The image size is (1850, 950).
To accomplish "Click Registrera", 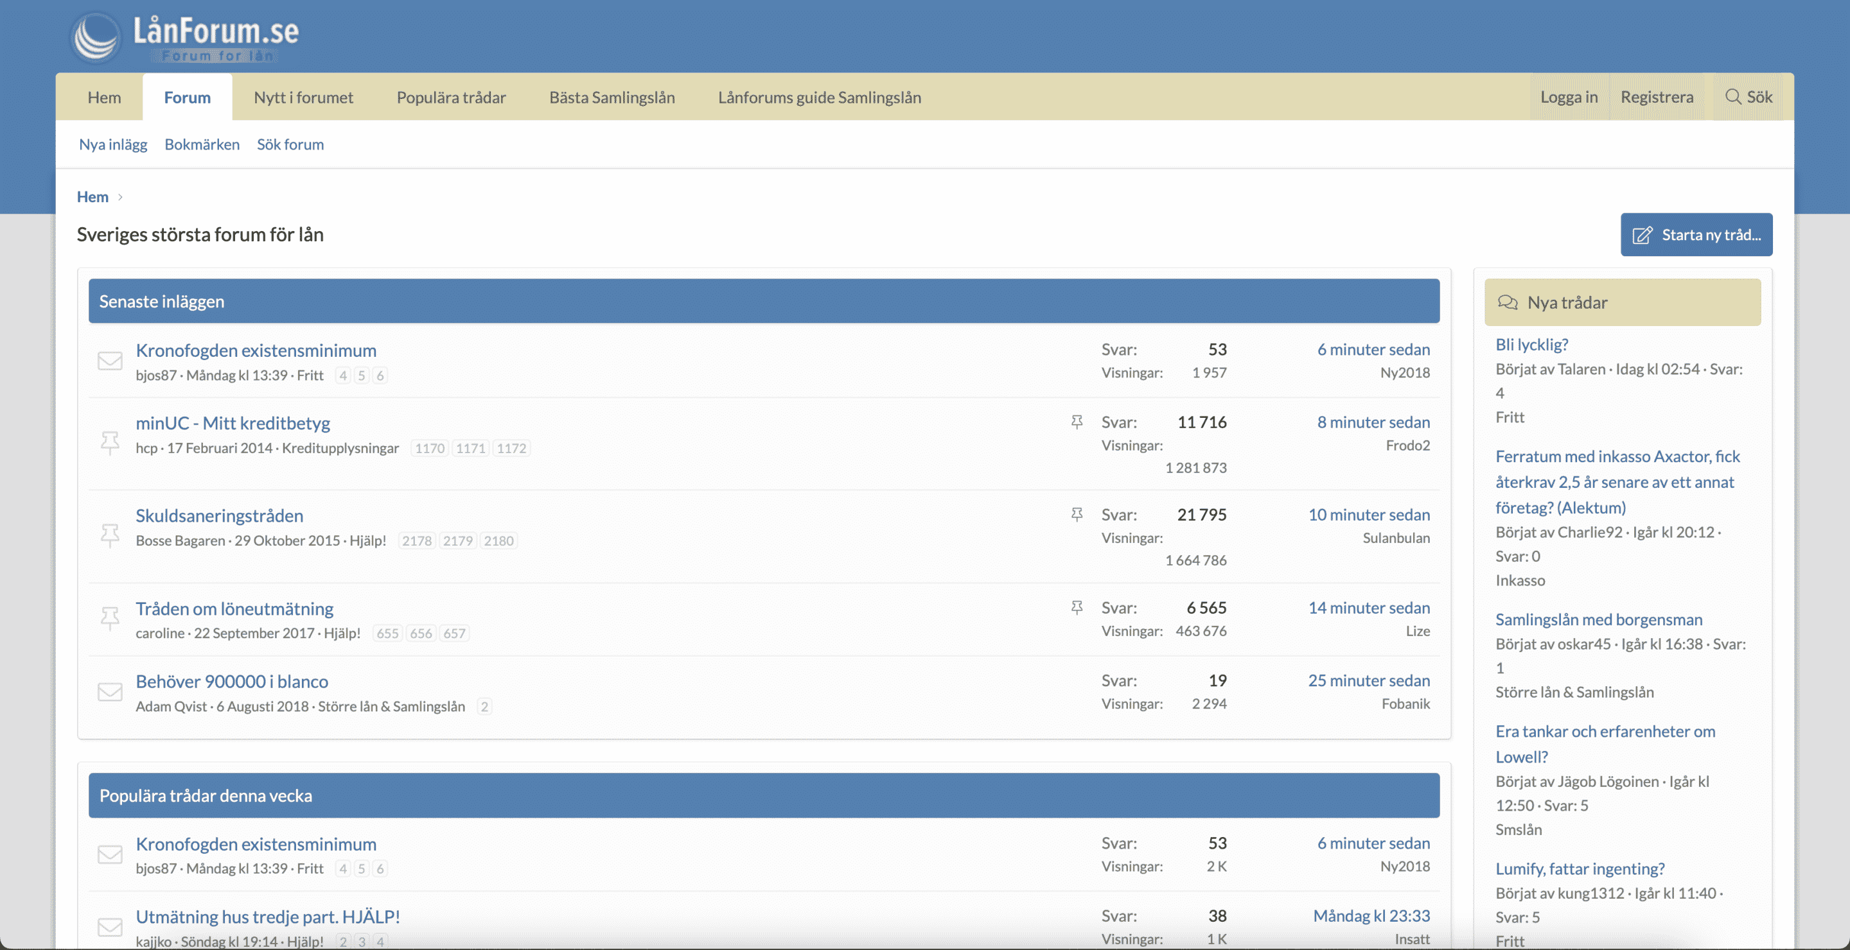I will pyautogui.click(x=1656, y=97).
